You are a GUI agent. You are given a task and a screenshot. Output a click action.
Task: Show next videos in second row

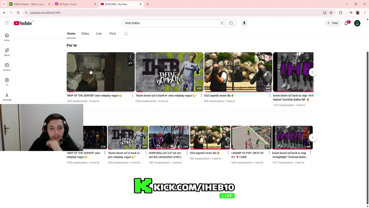click(x=312, y=138)
